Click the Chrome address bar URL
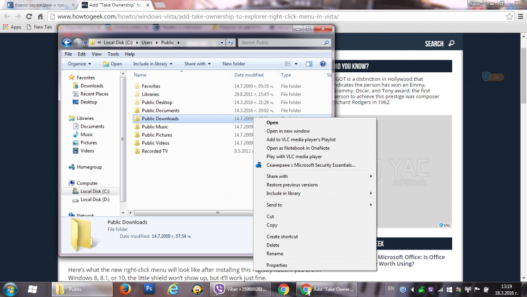527x297 pixels. pos(198,16)
